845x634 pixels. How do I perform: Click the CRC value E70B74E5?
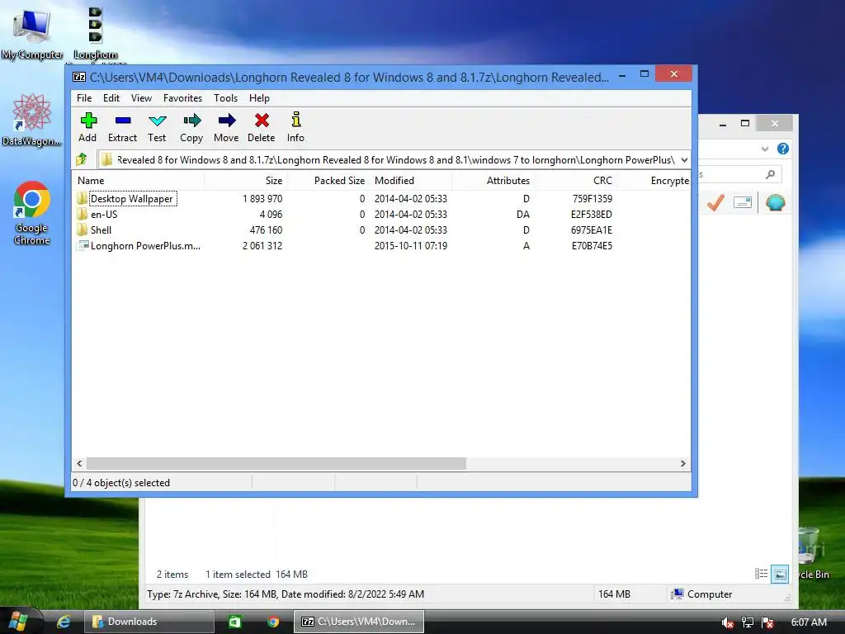592,246
